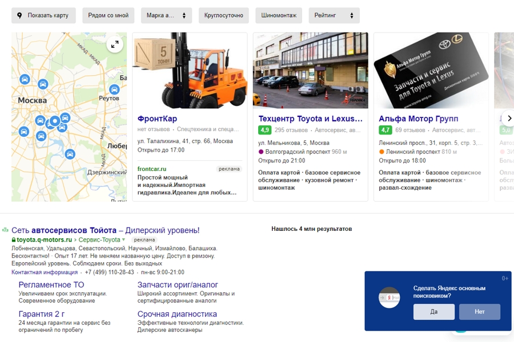Open the Срочная диагностика link
Image resolution: width=514 pixels, height=342 pixels.
coord(177,314)
